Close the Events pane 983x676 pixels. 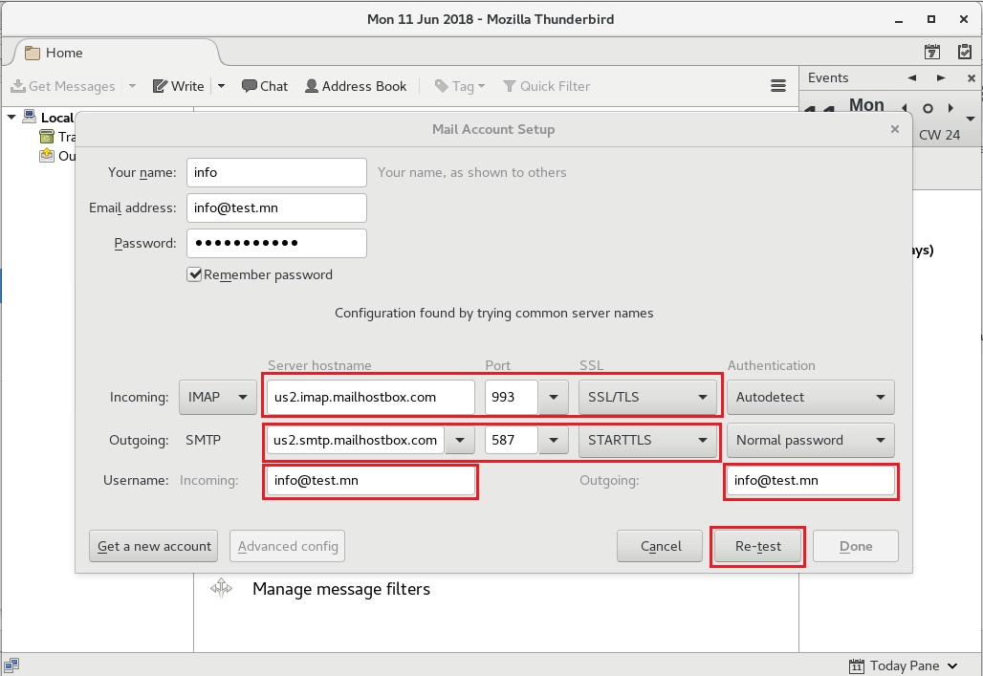pos(972,77)
